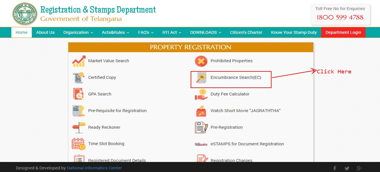380x172 pixels.
Task: Go to the Citizen's Charter menu item
Action: (246, 32)
